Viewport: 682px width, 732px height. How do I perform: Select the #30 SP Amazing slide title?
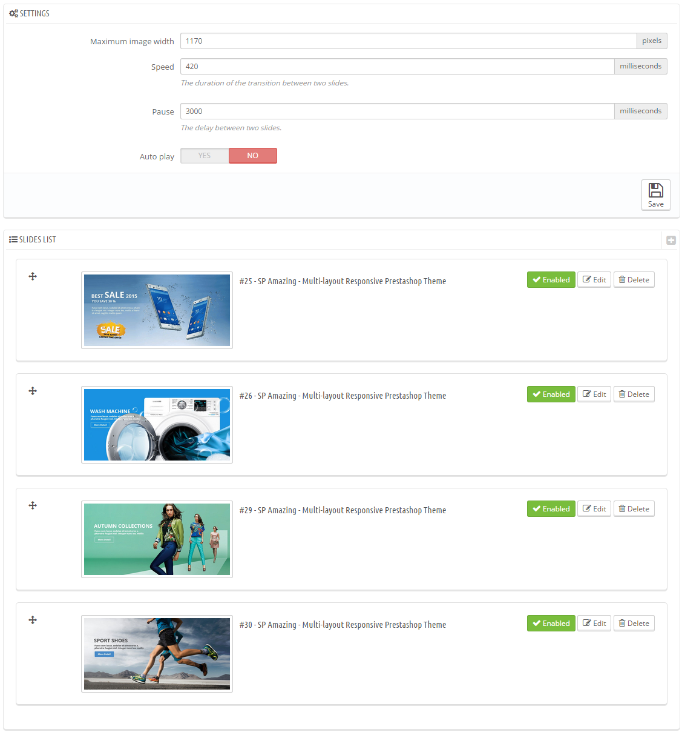[x=343, y=625]
